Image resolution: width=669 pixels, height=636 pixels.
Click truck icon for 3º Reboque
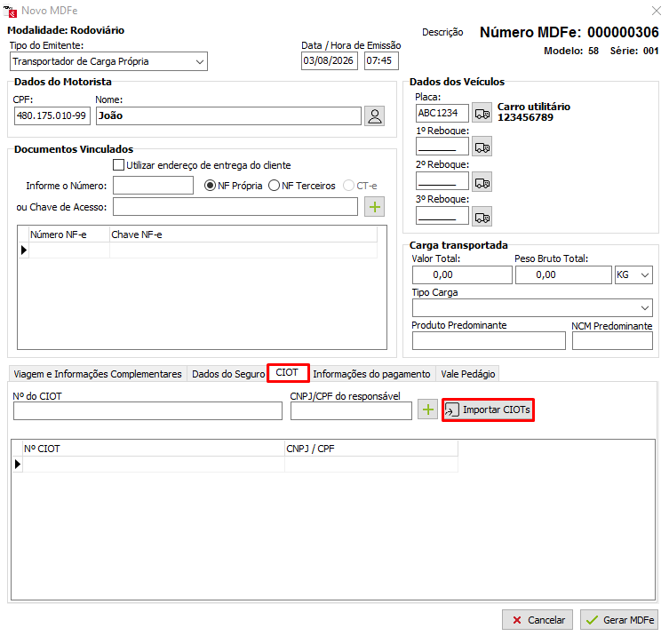pos(482,217)
